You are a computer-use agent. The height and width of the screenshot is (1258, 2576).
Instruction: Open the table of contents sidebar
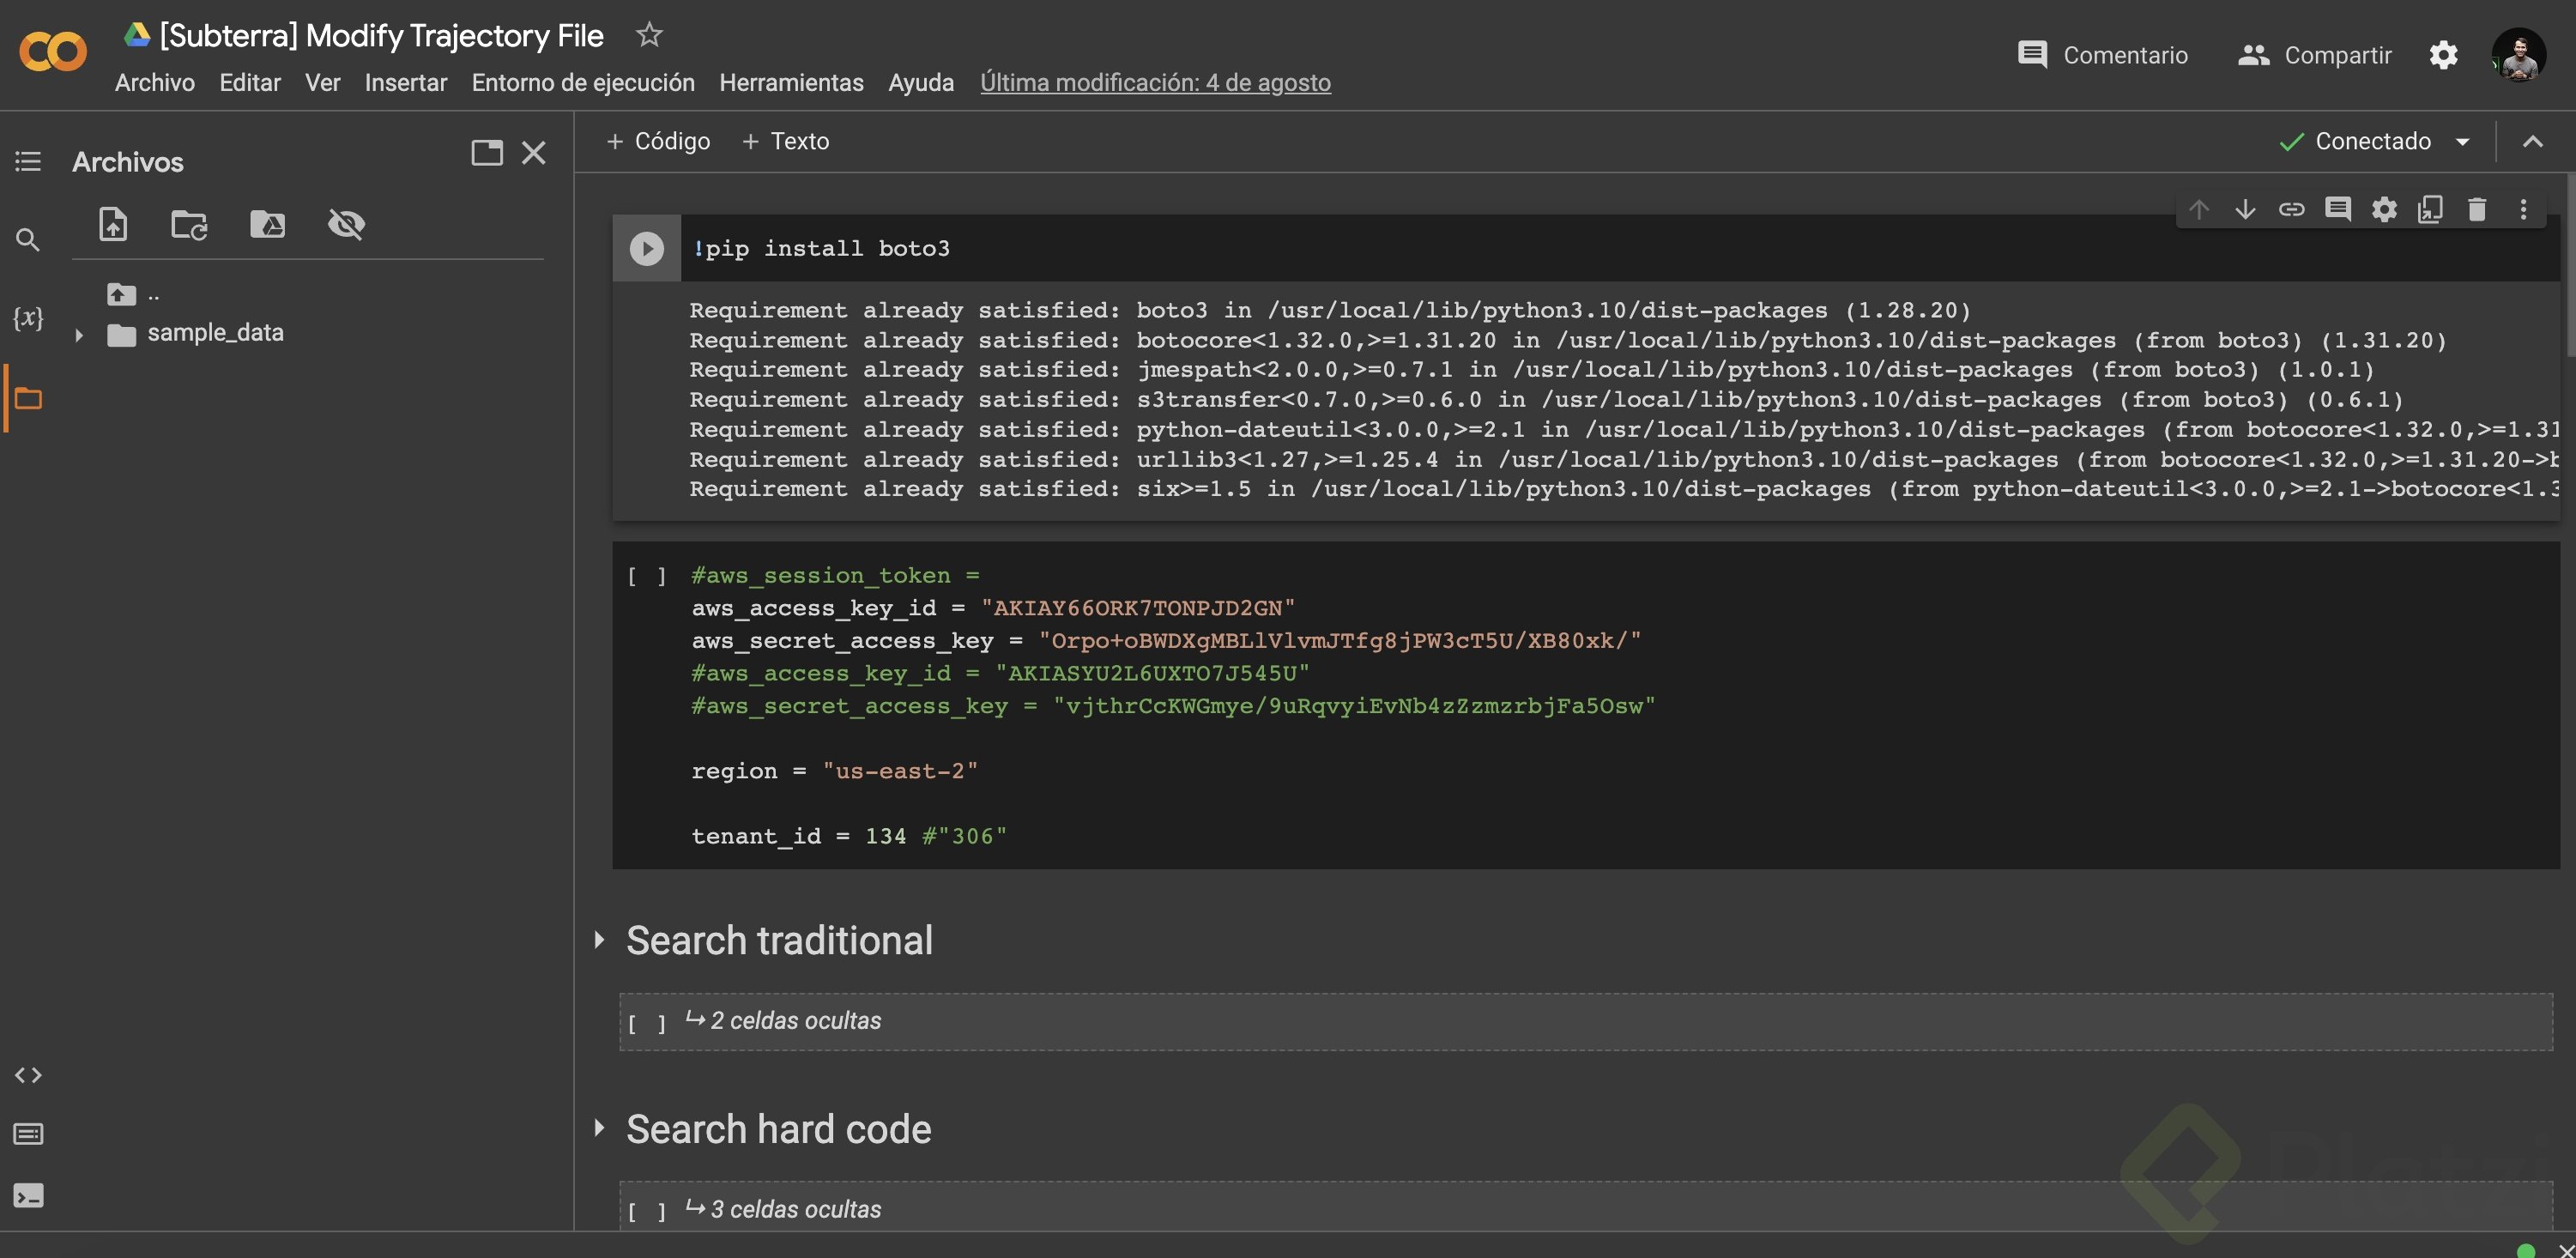click(x=28, y=161)
